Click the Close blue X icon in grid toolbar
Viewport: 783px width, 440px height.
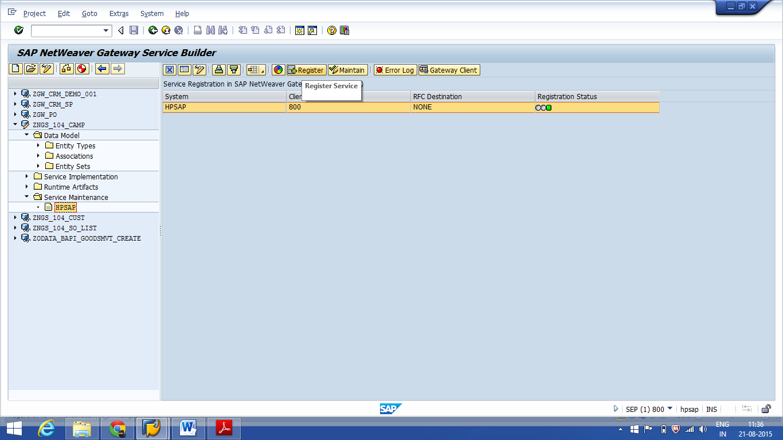(x=170, y=70)
